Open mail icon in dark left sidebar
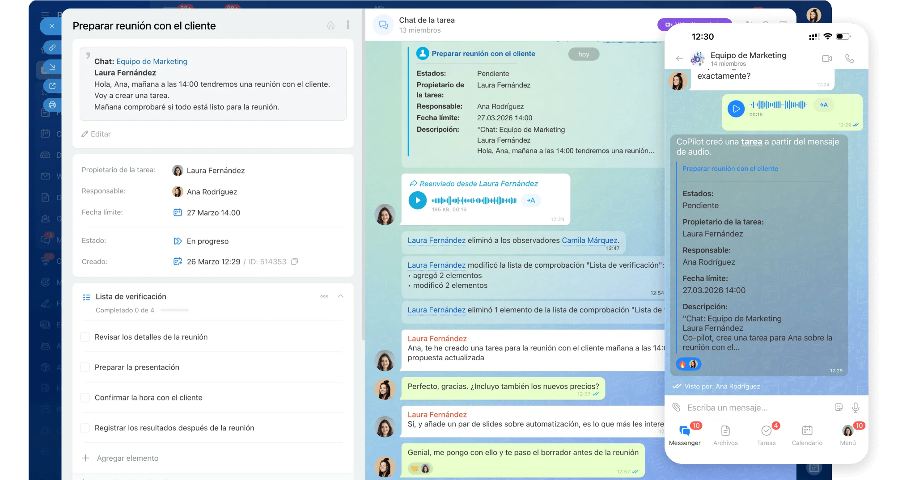This screenshot has width=898, height=480. (x=45, y=176)
